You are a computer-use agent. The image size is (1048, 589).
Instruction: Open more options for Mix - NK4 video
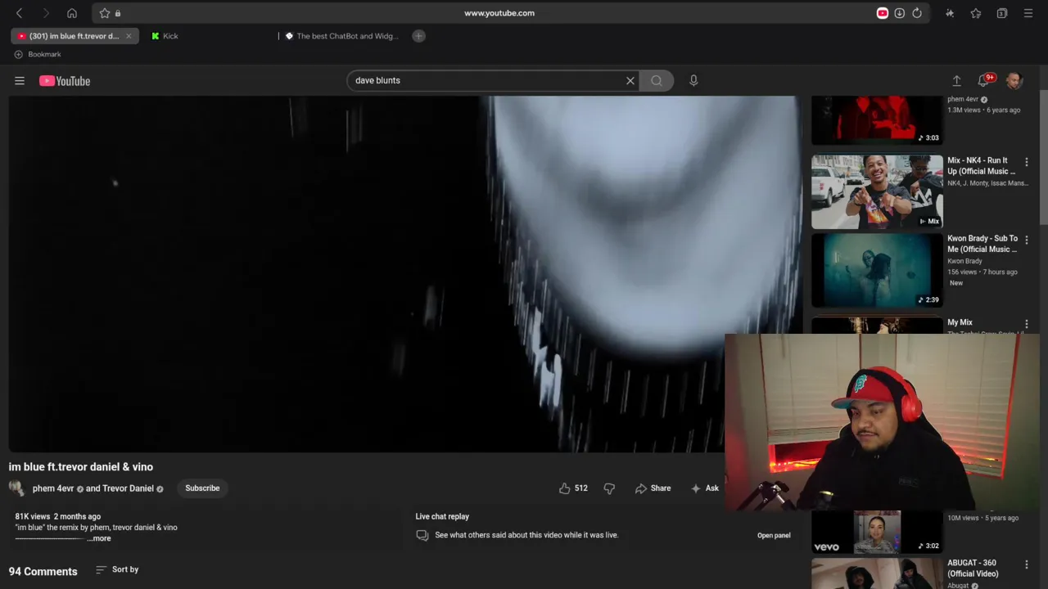click(x=1027, y=163)
